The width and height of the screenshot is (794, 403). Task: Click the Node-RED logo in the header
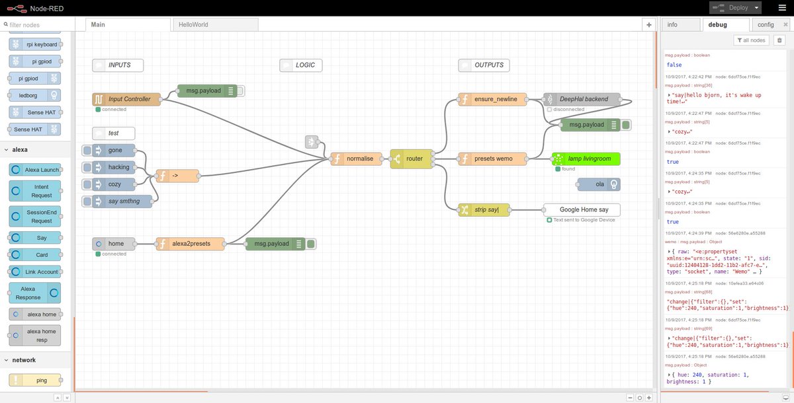[16, 8]
